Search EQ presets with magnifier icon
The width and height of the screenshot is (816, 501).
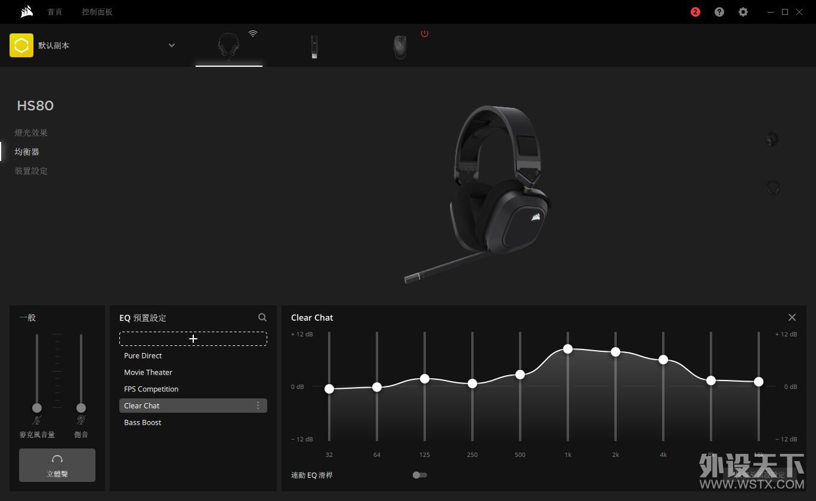tap(262, 318)
